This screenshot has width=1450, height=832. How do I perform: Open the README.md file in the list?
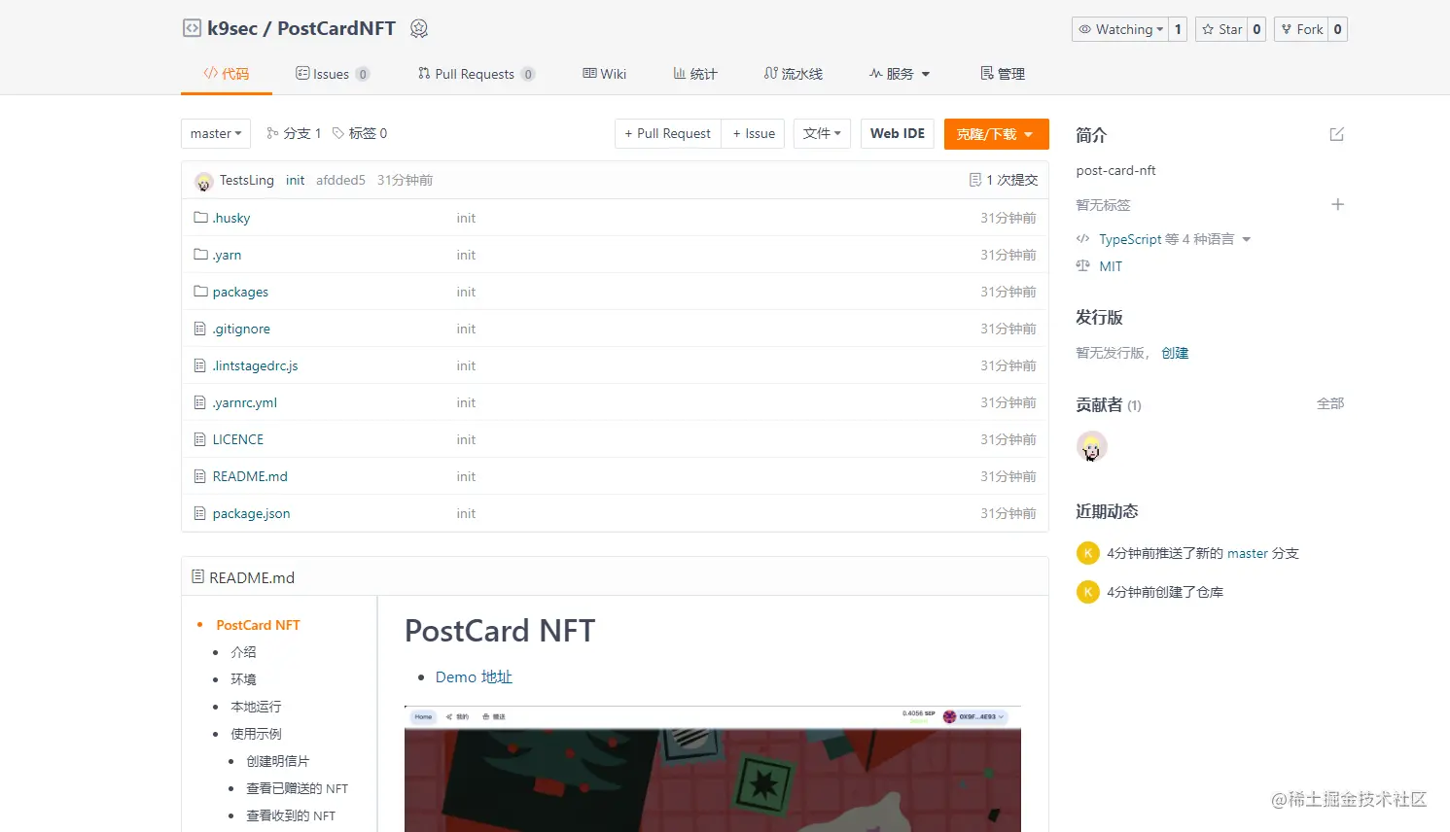coord(249,476)
